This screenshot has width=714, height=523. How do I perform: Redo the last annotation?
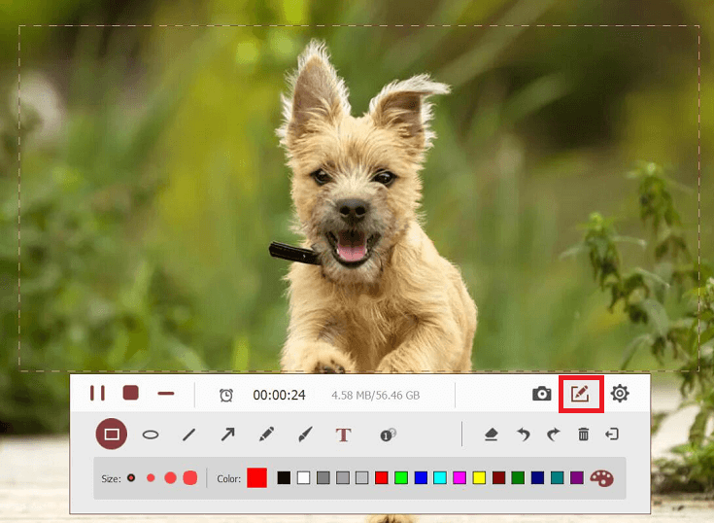click(x=554, y=435)
